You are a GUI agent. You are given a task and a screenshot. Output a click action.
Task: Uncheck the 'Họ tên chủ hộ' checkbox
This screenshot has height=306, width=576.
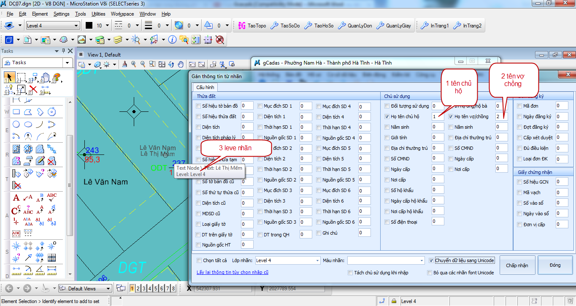pyautogui.click(x=387, y=116)
